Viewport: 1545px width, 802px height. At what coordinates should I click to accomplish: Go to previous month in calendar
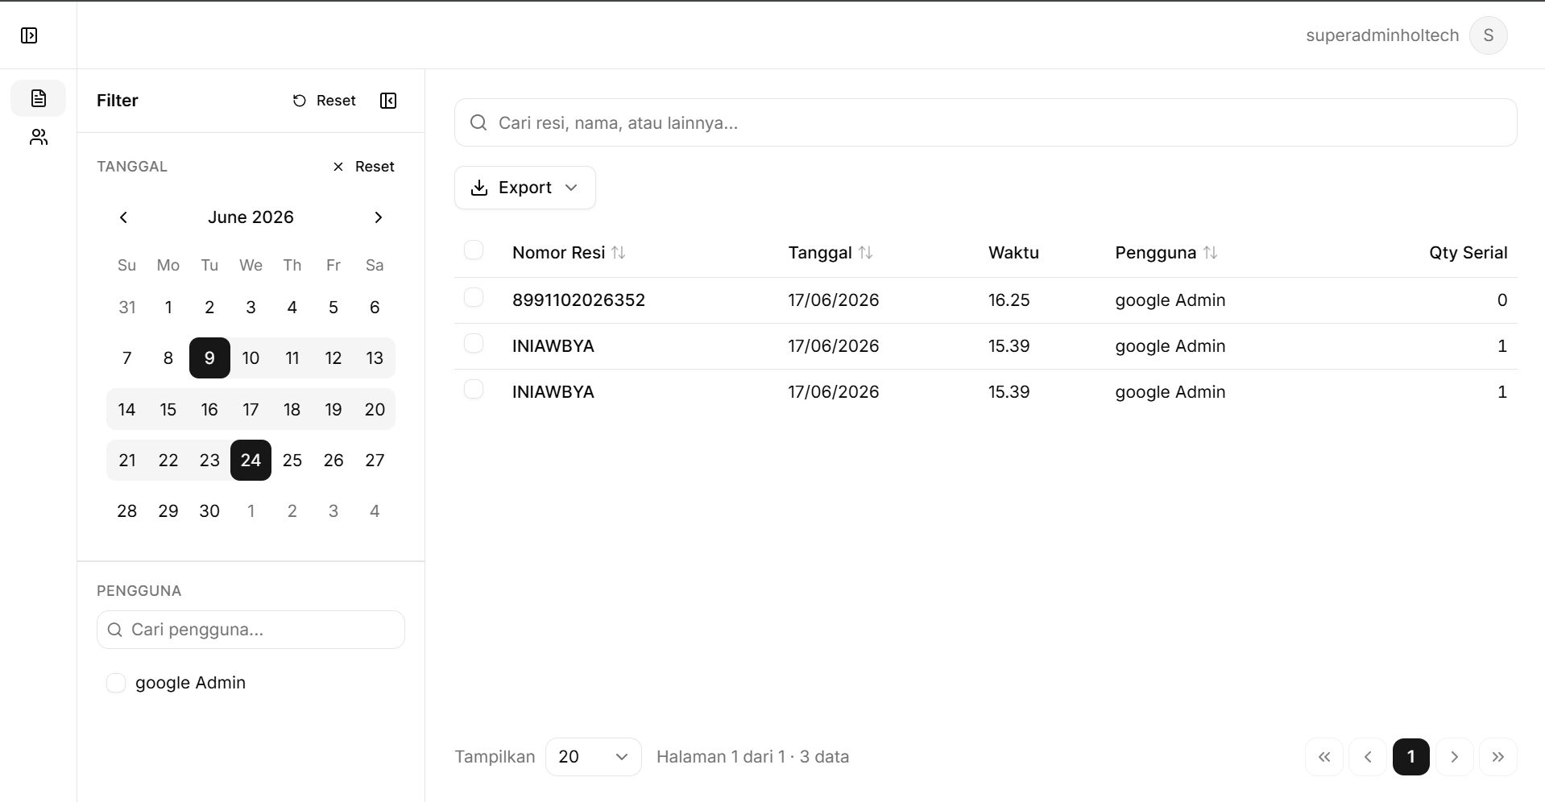123,217
